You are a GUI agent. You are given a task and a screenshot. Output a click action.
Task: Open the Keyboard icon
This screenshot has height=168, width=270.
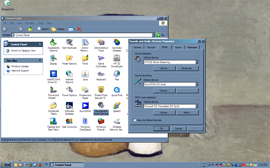point(101,76)
